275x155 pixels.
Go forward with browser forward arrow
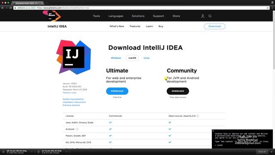6,8
